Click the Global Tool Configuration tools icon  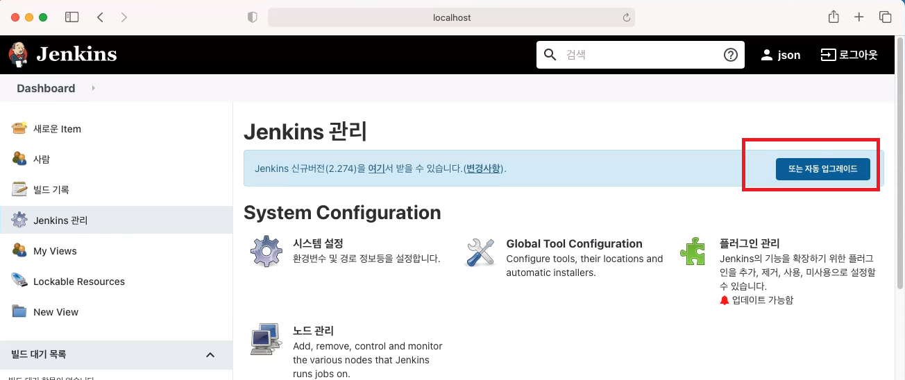tap(480, 252)
